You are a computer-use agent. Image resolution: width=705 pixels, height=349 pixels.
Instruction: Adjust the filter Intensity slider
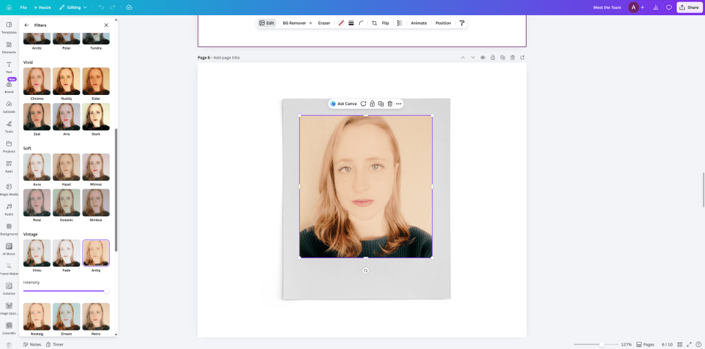point(106,290)
